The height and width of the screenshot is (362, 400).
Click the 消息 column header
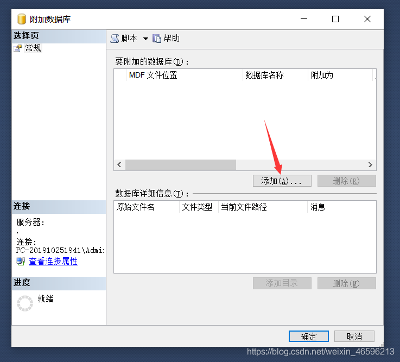point(341,207)
